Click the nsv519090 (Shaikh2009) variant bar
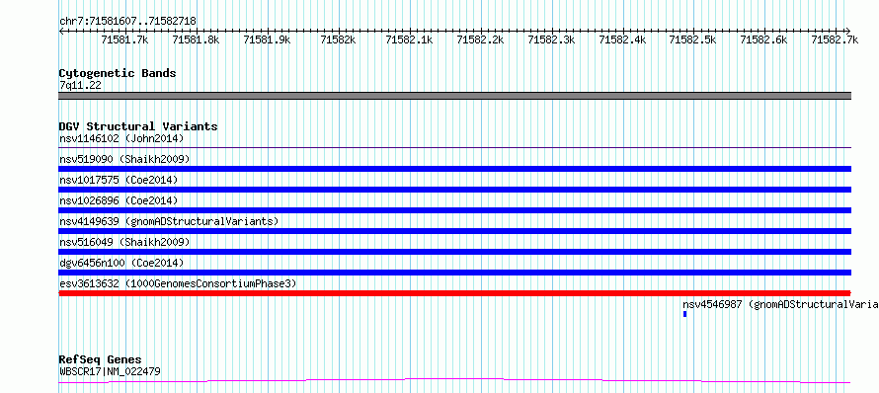This screenshot has height=393, width=879. tap(454, 169)
